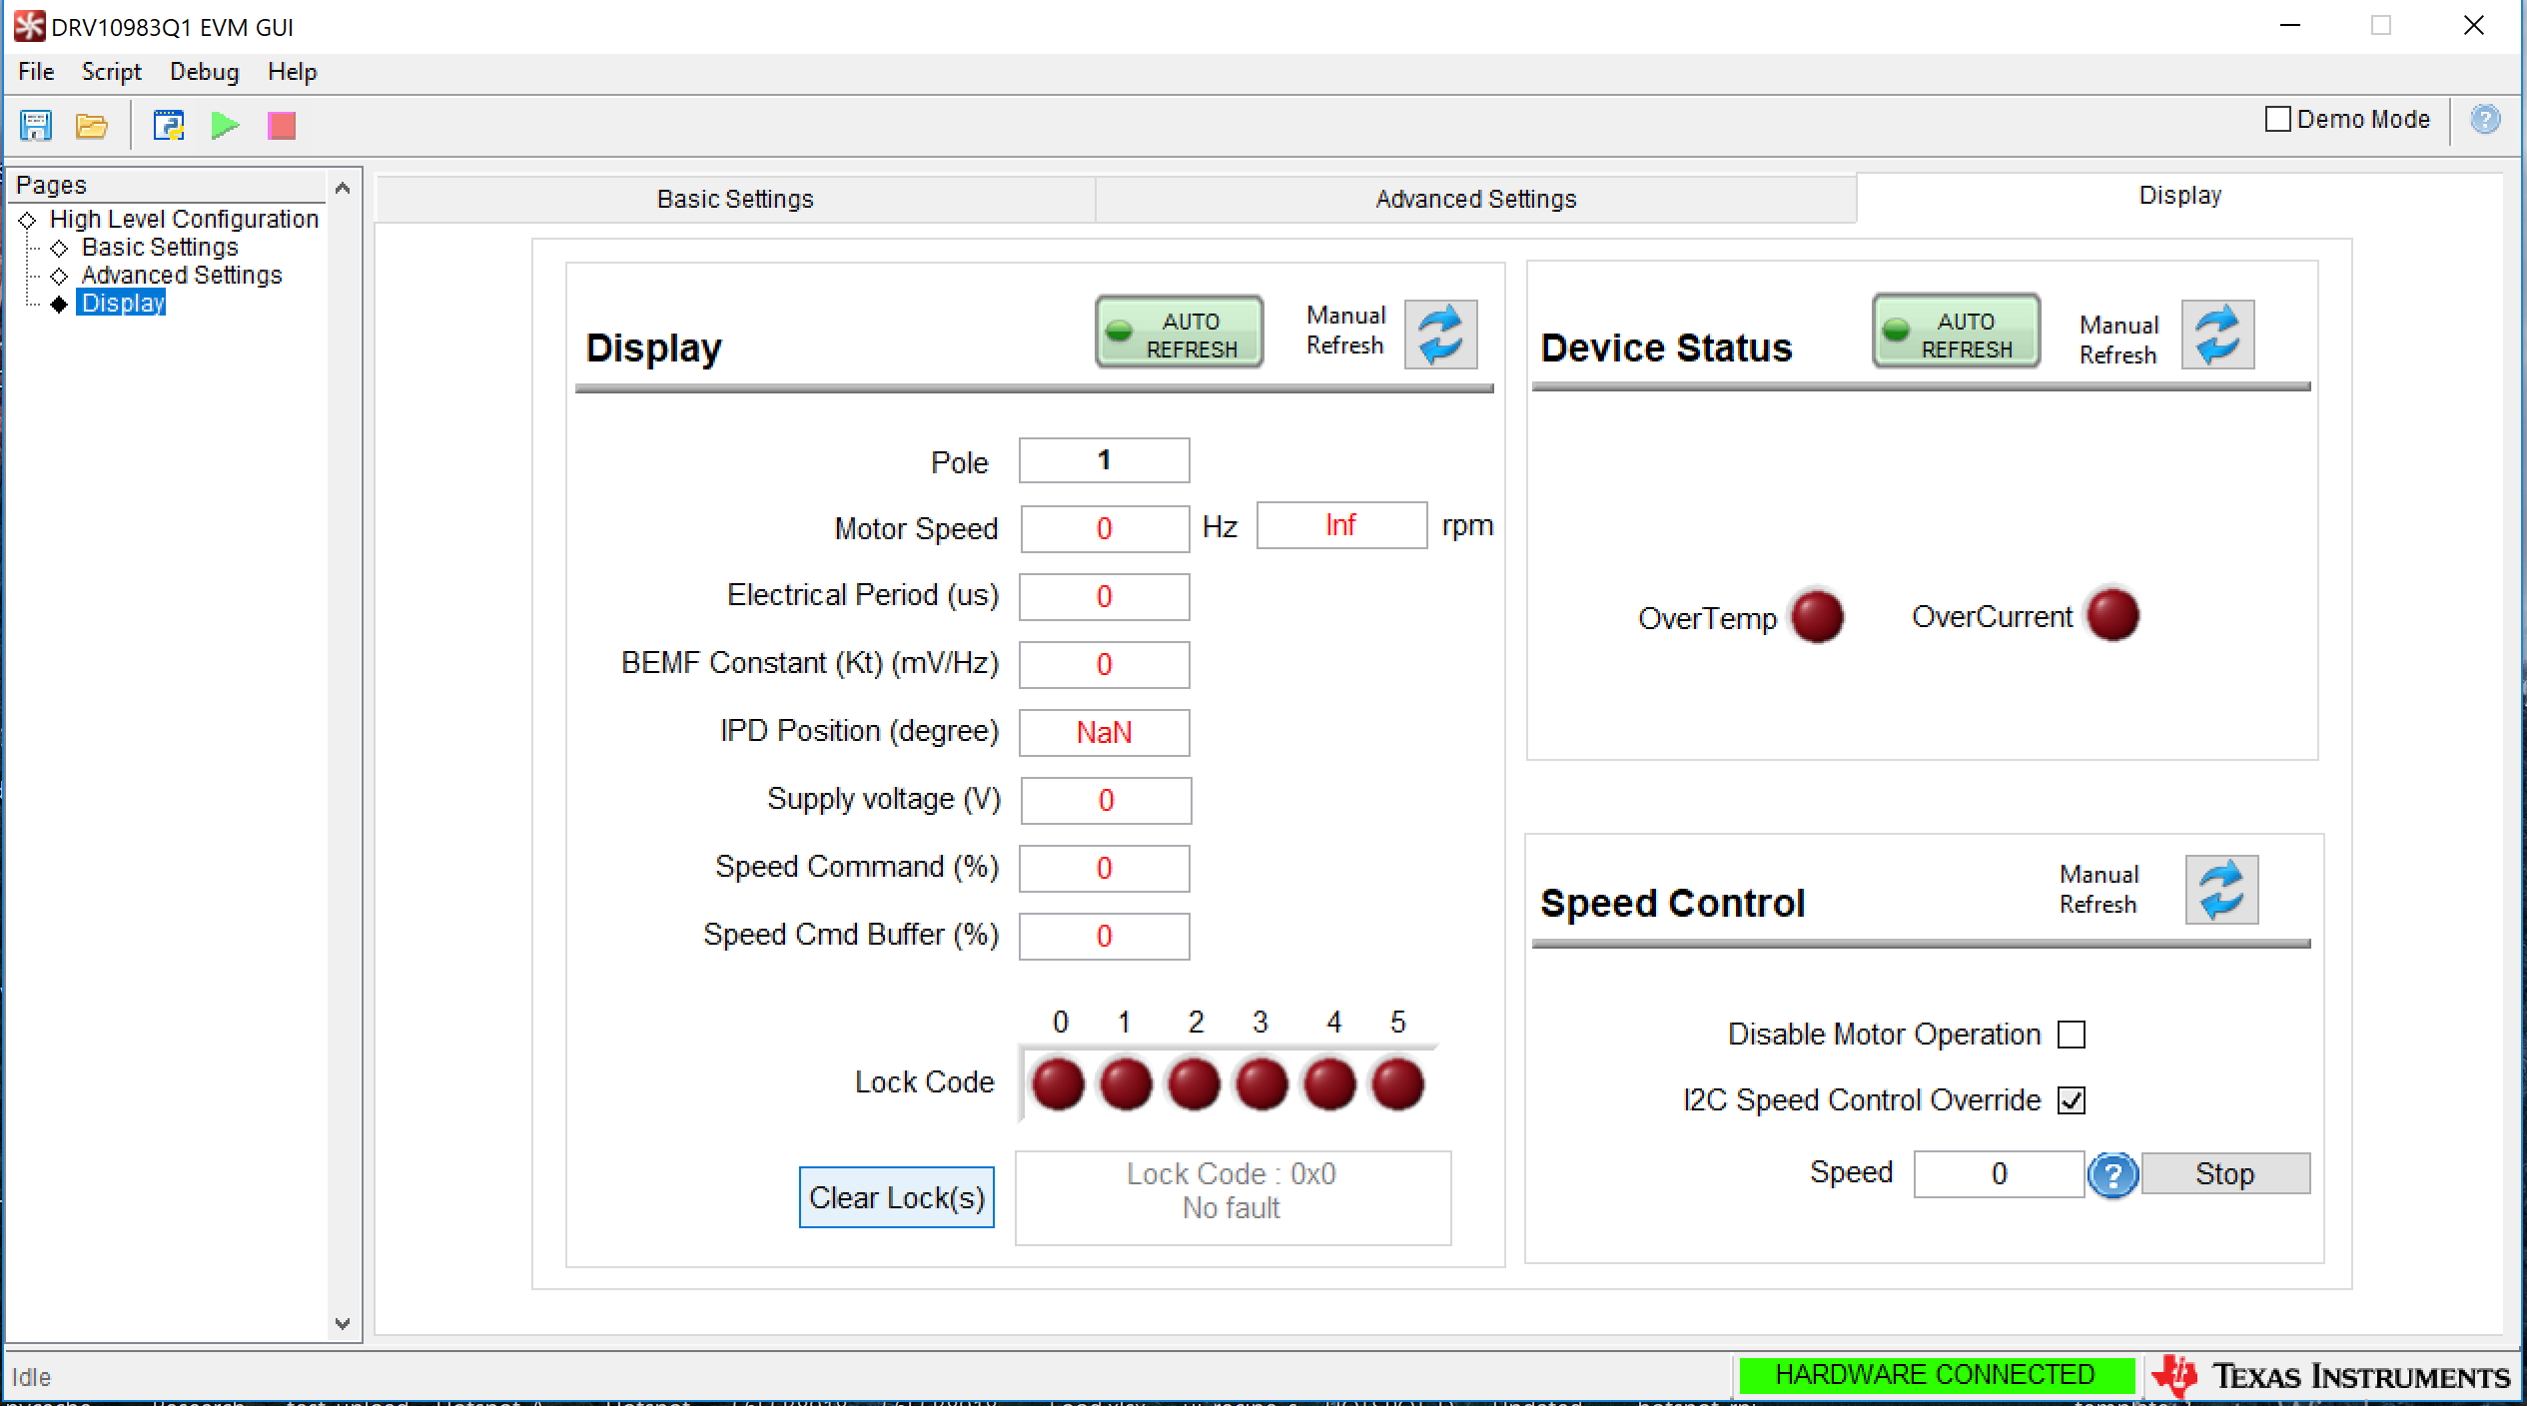Open the Help menu
Screen dimensions: 2527x1406
(292, 72)
